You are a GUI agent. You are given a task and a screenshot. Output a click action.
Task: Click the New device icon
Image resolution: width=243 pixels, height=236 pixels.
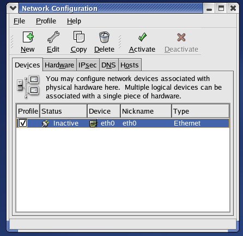point(28,37)
